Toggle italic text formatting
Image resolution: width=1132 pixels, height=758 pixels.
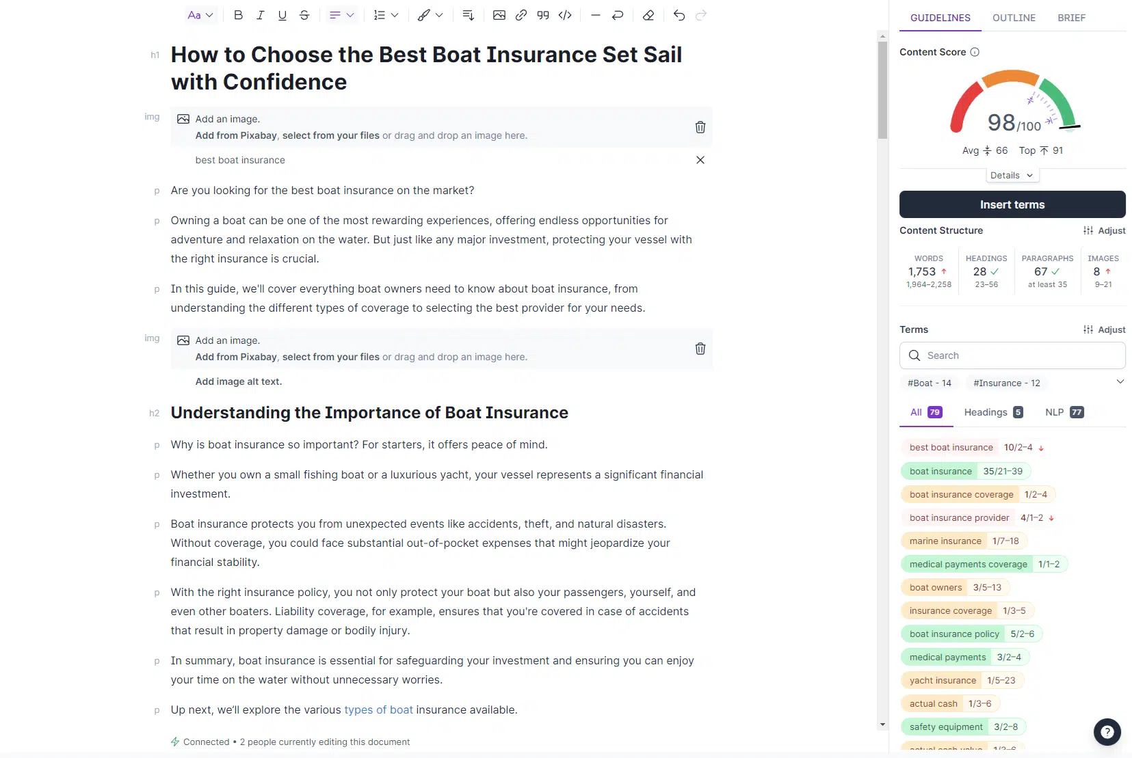click(x=260, y=15)
